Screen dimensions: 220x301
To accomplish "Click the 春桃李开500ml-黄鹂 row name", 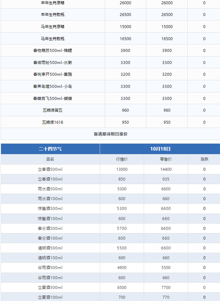I will coord(52,74).
